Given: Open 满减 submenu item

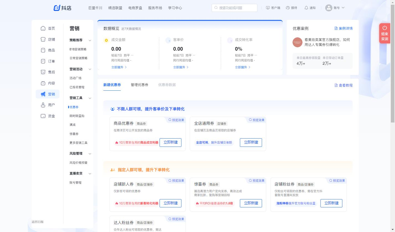Looking at the screenshot, I should pos(72,125).
